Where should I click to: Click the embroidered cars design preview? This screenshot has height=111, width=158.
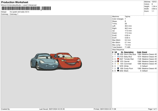point(56,62)
